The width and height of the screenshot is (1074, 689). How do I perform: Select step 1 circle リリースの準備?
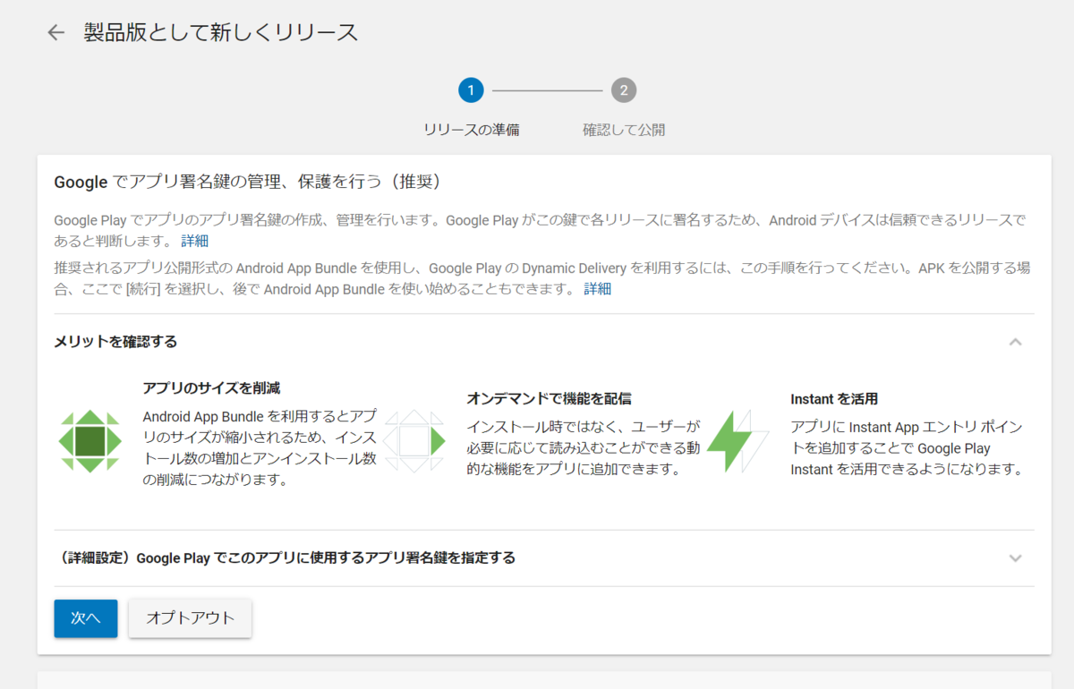(x=471, y=90)
